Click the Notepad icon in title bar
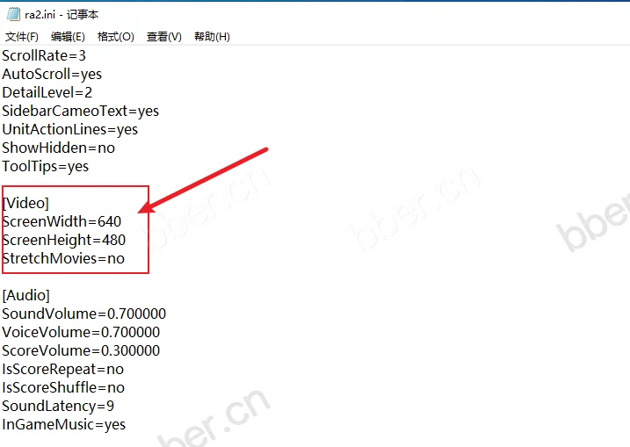The height and width of the screenshot is (447, 630). coord(13,14)
